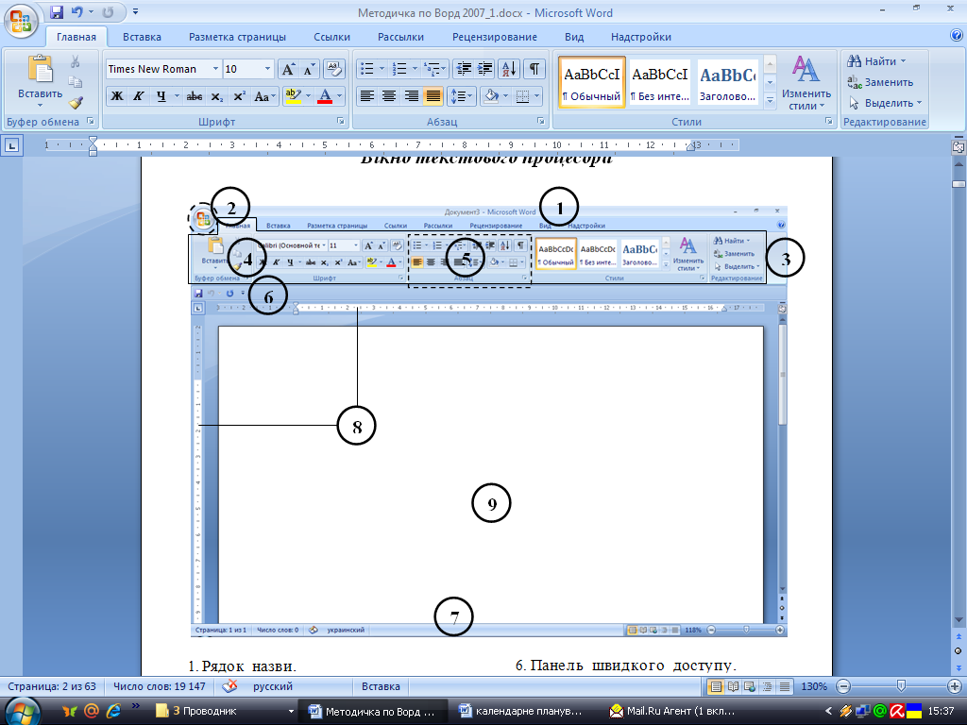This screenshot has height=725, width=967.
Task: Open the Разметка страницы tab
Action: pyautogui.click(x=237, y=37)
